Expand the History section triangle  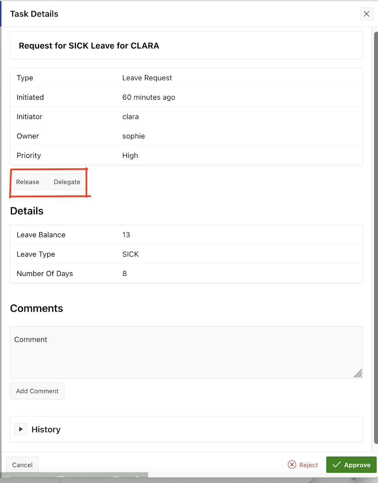[21, 429]
